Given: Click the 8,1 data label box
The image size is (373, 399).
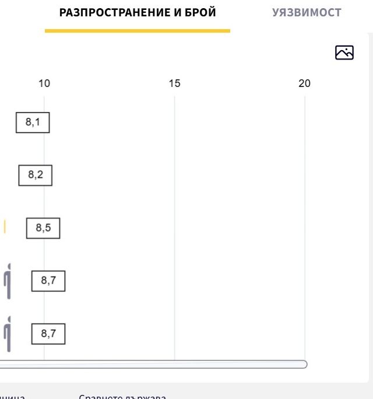Looking at the screenshot, I should [33, 123].
